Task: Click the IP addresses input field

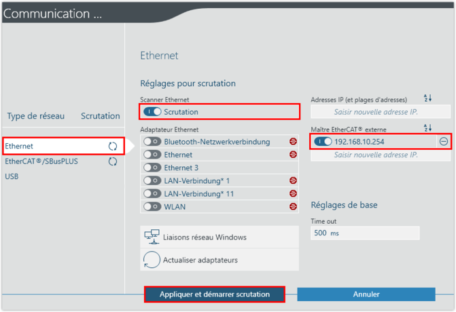Action: 375,112
